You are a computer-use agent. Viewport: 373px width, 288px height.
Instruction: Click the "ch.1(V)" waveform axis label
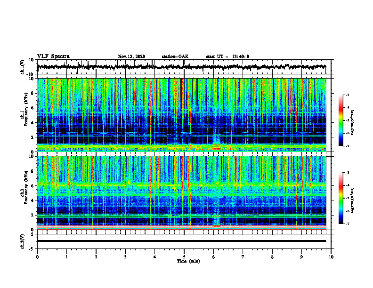click(23, 67)
